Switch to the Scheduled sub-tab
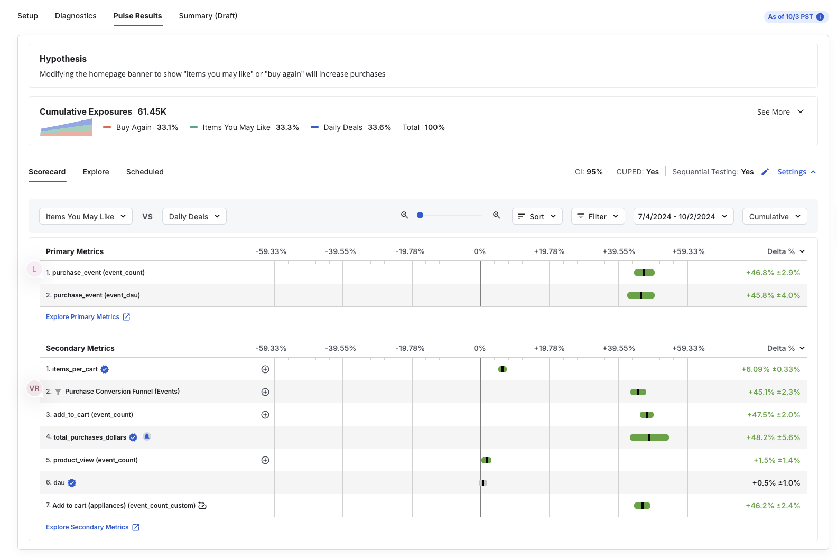837x559 pixels. (145, 172)
